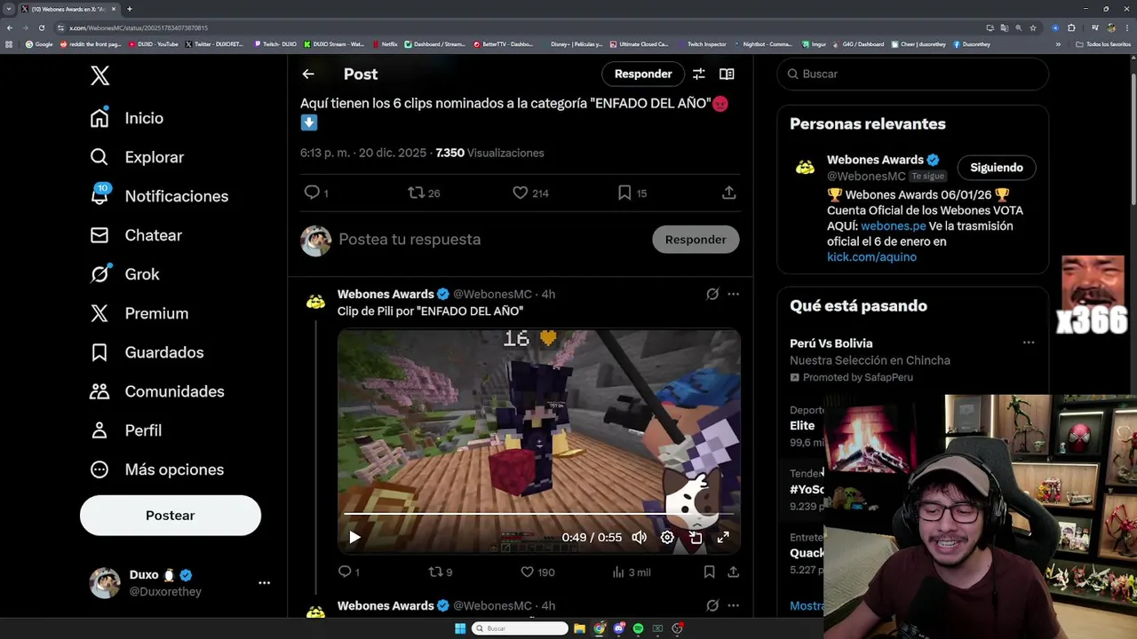Share the Clip de Pili post
1137x639 pixels.
pyautogui.click(x=733, y=572)
